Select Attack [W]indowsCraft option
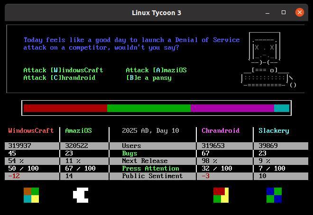This screenshot has width=313, height=215. point(63,70)
